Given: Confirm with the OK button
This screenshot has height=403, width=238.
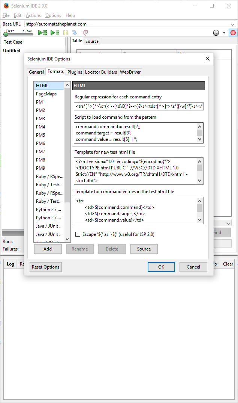Looking at the screenshot, I should pyautogui.click(x=161, y=267).
